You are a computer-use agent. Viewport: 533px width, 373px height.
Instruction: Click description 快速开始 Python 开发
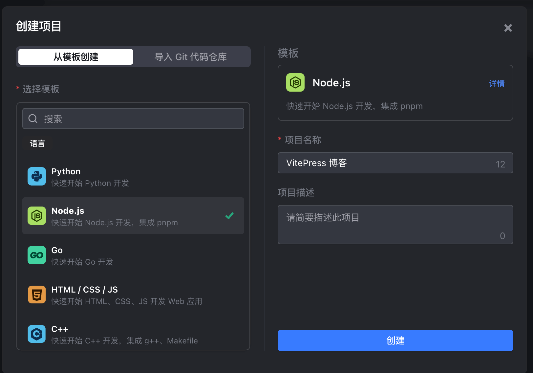pos(90,183)
